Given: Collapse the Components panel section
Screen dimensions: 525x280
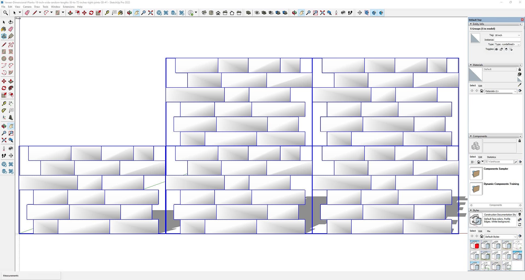Looking at the screenshot, I should [471, 136].
